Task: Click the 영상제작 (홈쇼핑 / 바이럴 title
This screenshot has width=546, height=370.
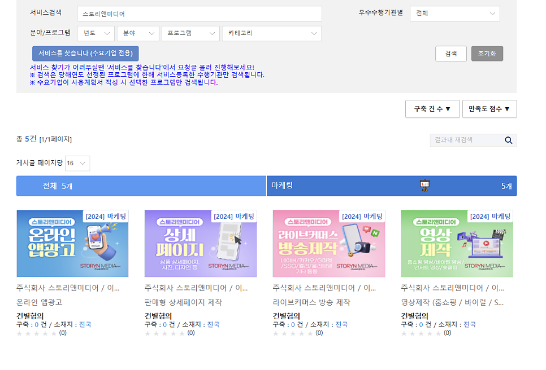Action: [x=452, y=302]
